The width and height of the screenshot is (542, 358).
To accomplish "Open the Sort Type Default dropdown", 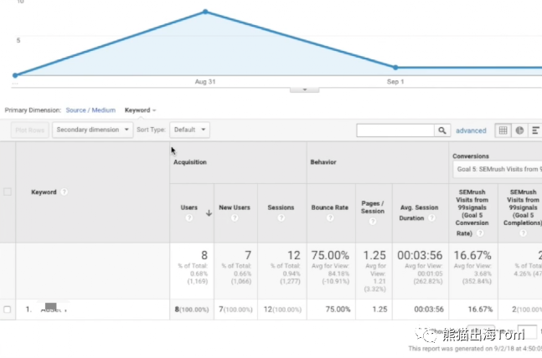I will tap(189, 130).
